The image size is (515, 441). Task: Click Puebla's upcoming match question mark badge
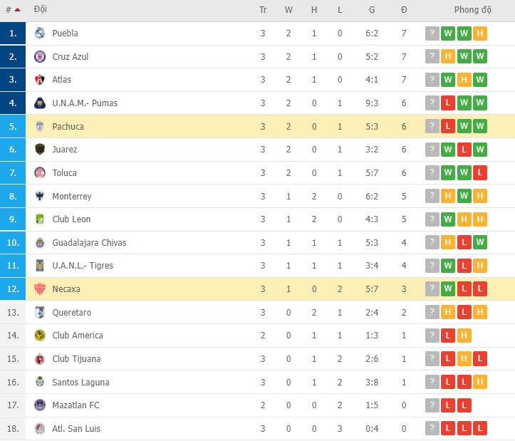[x=432, y=33]
